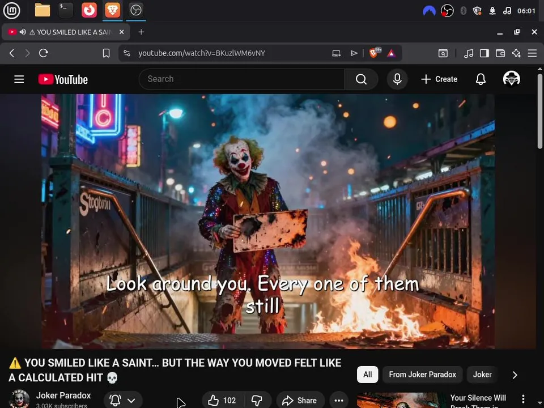Open YouTube notifications bell
544x408 pixels.
coord(481,79)
